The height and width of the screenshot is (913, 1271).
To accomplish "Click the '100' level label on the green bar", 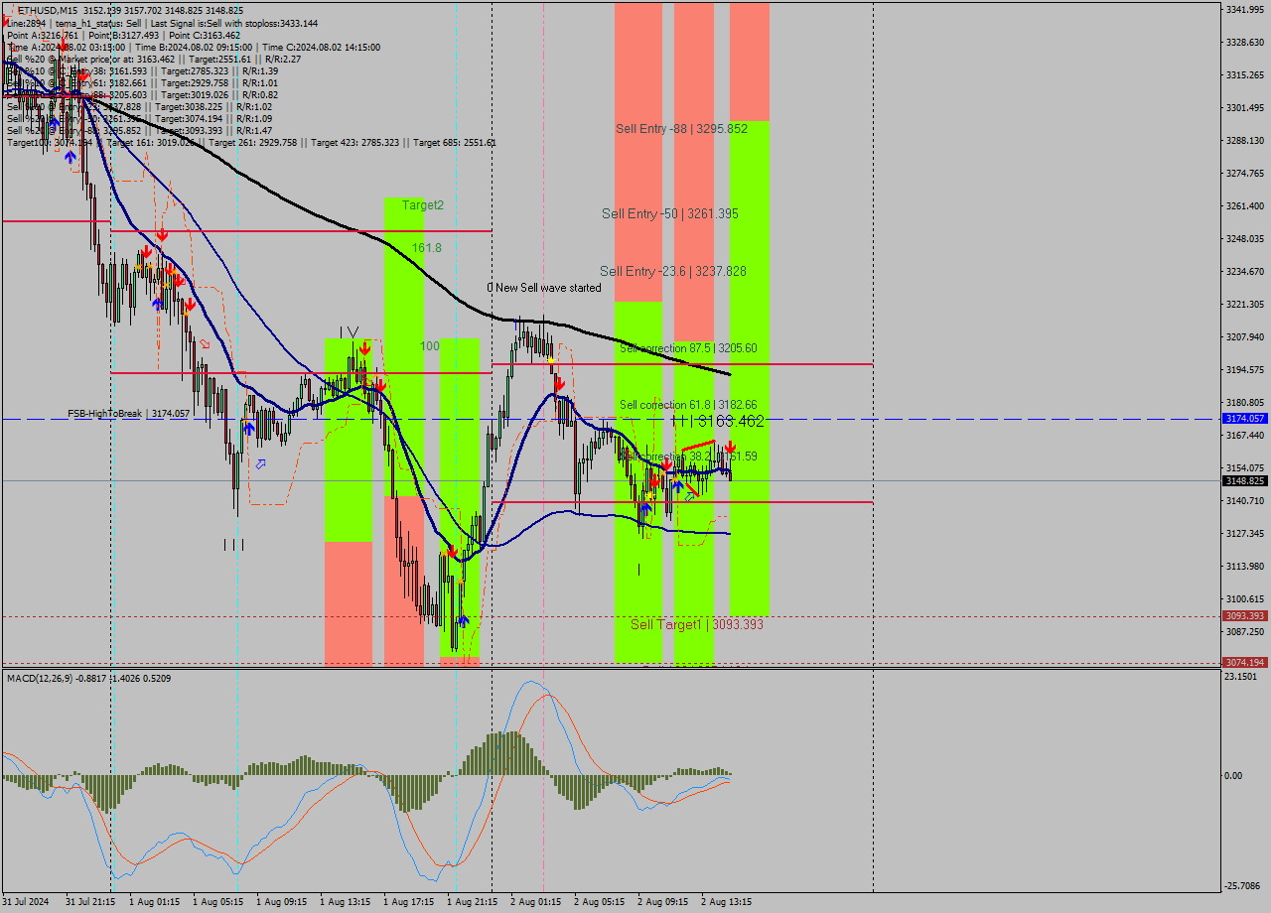I will pos(429,346).
